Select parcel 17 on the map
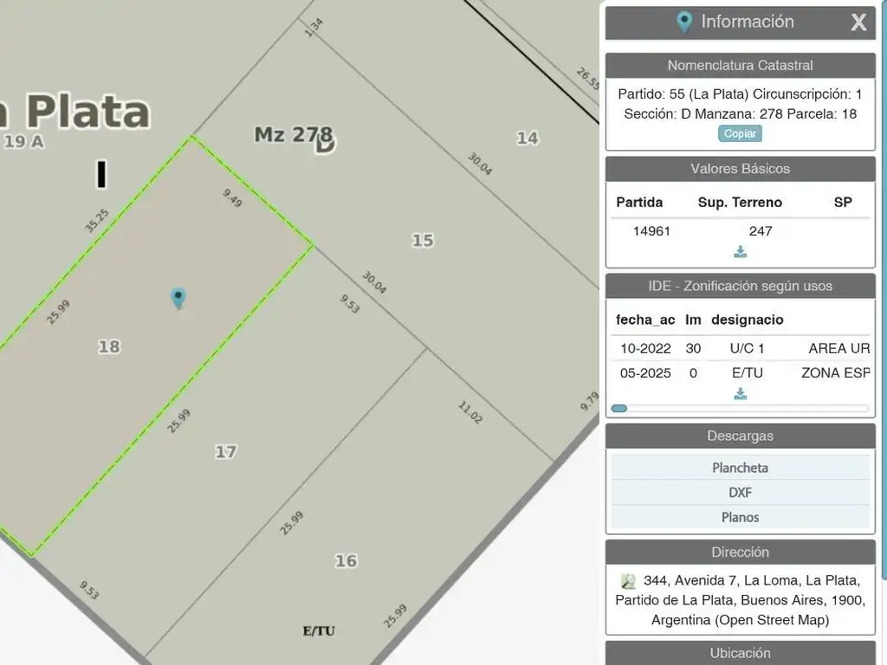The image size is (887, 665). click(225, 451)
